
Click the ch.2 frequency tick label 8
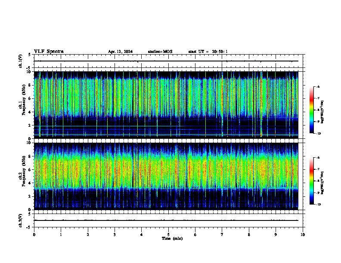30,156
